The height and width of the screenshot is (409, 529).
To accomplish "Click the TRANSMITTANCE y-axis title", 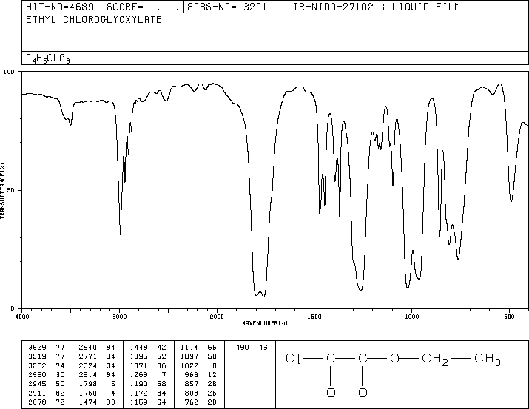I will coord(2,191).
